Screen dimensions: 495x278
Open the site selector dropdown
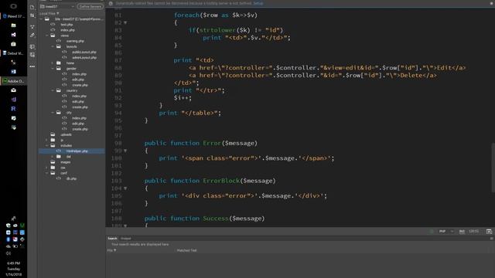tap(57, 6)
